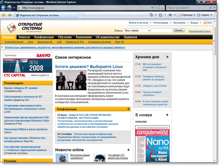Open «Яндекс» «за» Firefox news item

point(154,86)
